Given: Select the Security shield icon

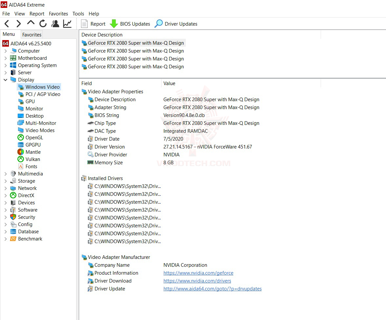Looking at the screenshot, I should [x=13, y=217].
